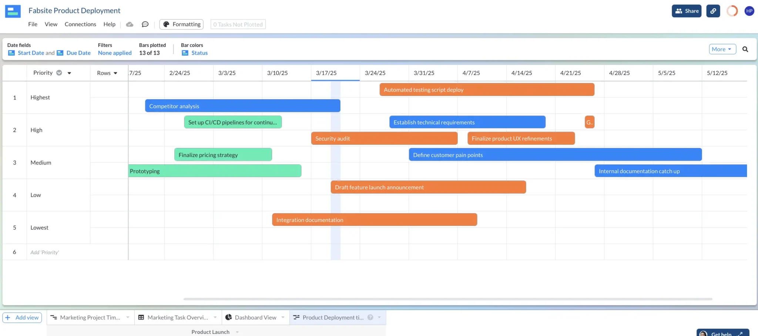Select the Security audit bar
The height and width of the screenshot is (336, 758).
tap(384, 139)
